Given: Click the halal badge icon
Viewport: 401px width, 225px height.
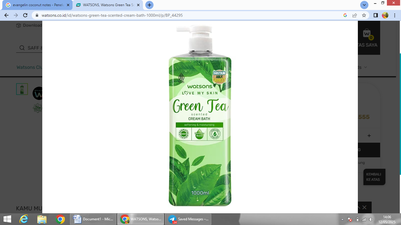Looking at the screenshot, I should (x=38, y=108).
